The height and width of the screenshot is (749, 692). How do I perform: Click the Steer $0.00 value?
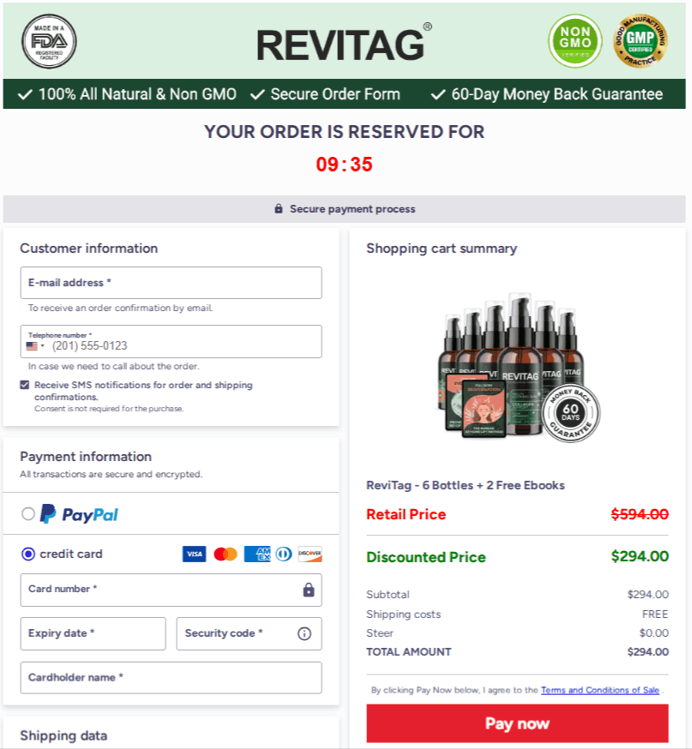point(653,633)
